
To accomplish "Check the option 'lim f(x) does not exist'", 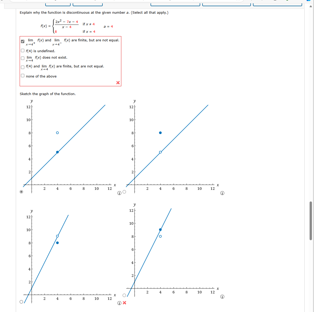I will [x=23, y=58].
